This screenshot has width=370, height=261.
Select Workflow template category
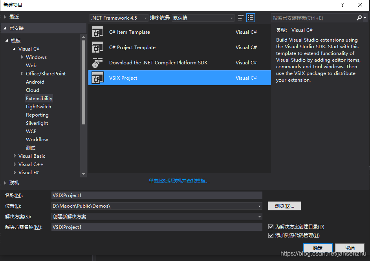37,140
